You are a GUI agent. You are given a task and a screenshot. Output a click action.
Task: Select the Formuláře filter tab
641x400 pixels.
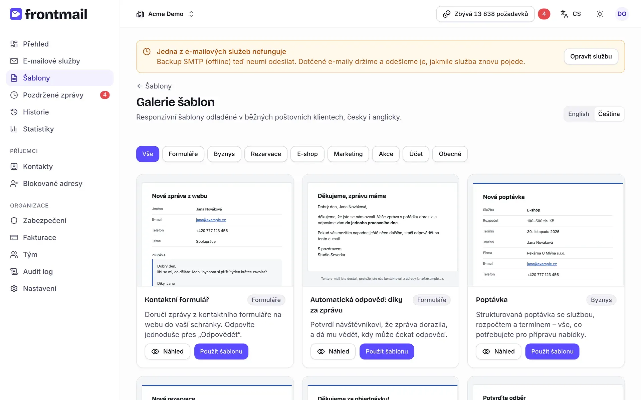183,154
